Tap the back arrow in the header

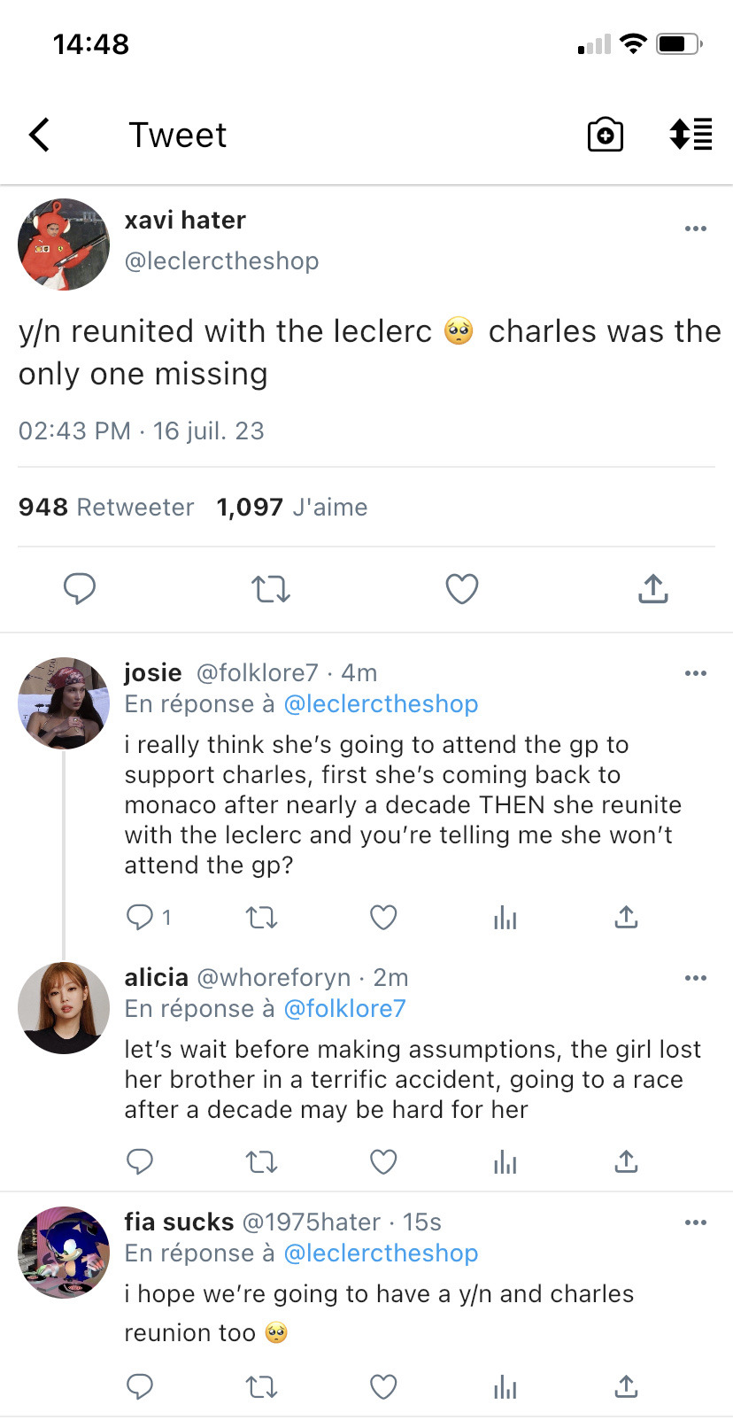coord(40,136)
